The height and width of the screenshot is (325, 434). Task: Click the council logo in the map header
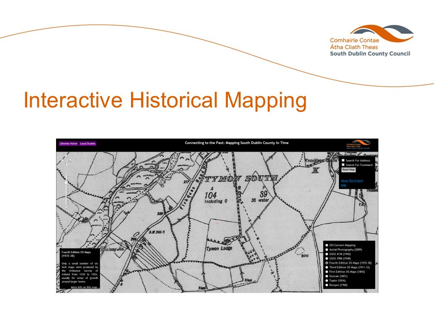[359, 144]
